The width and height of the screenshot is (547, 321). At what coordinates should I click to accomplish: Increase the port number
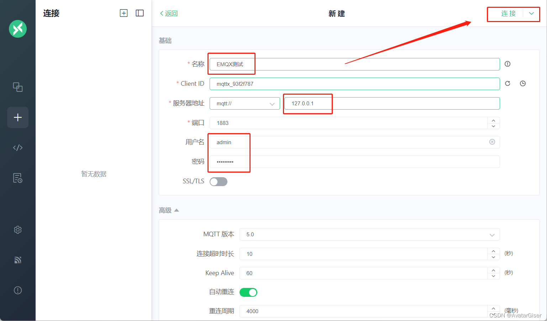[x=494, y=120]
